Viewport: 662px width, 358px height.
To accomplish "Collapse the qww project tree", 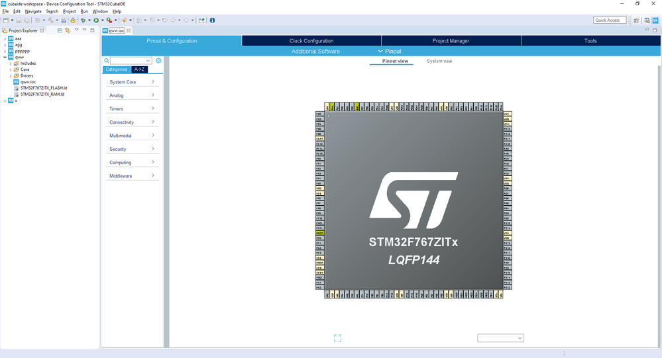I will [5, 58].
